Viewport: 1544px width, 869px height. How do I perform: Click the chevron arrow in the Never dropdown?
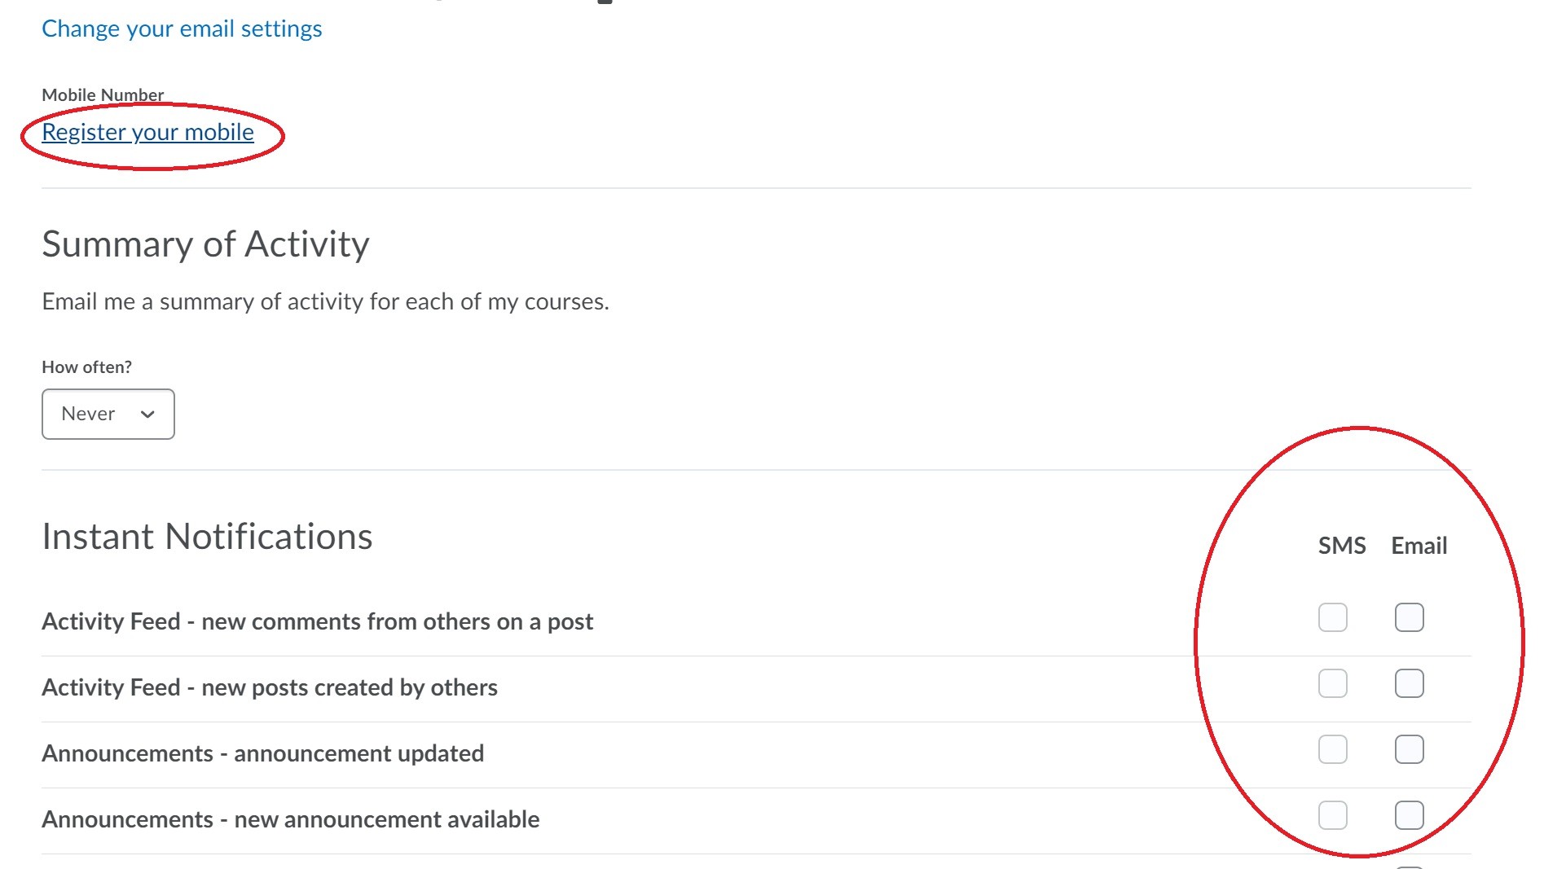[x=147, y=414]
